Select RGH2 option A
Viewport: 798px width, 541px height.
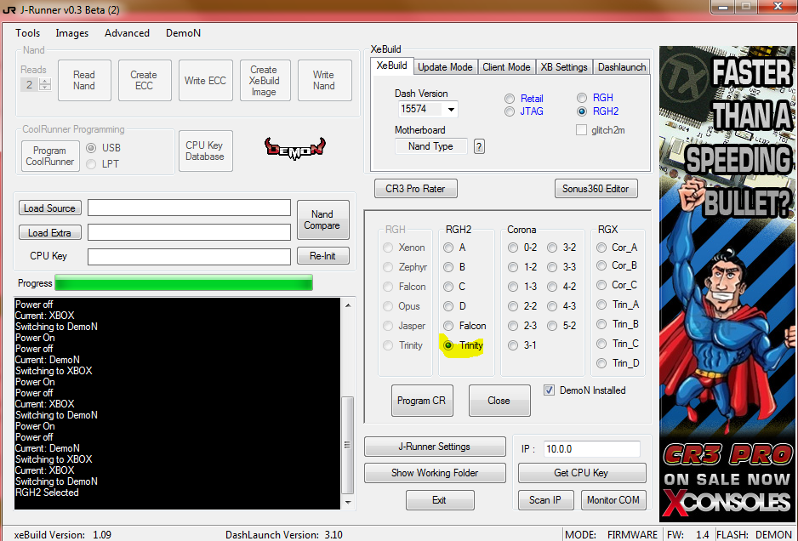click(x=448, y=248)
